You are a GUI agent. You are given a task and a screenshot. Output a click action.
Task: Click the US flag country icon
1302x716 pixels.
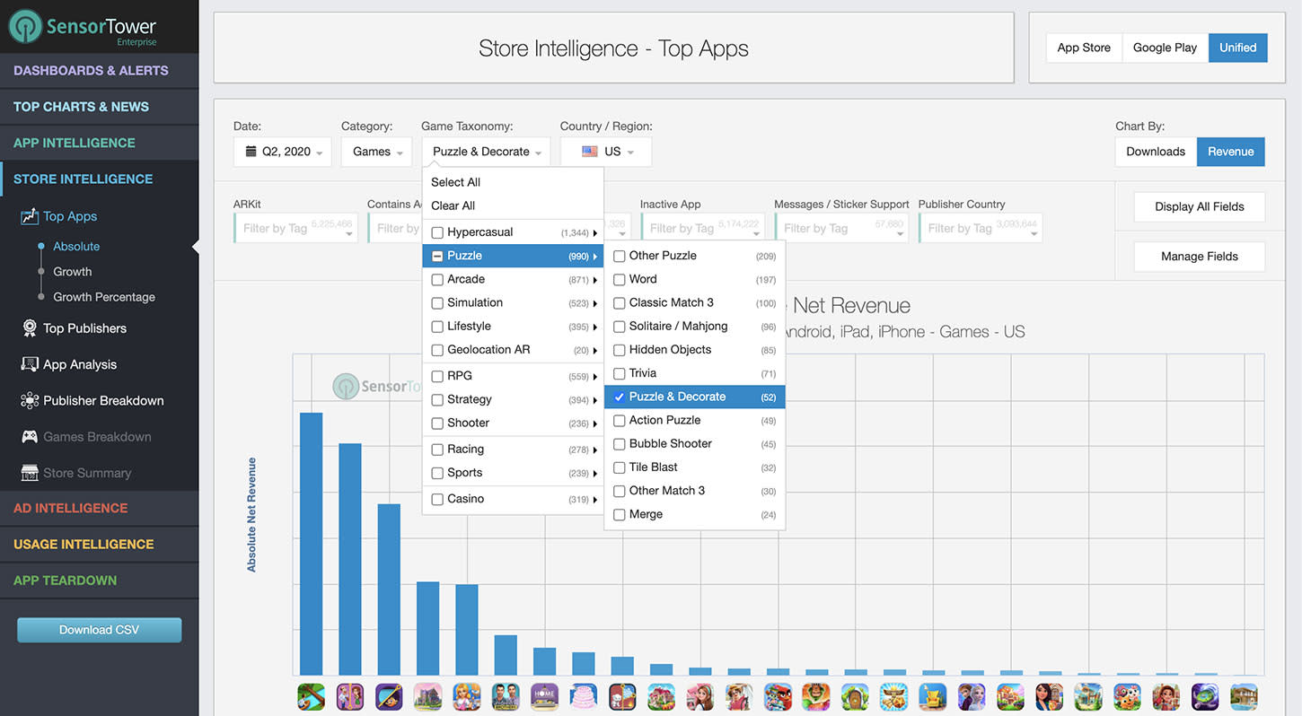point(591,152)
